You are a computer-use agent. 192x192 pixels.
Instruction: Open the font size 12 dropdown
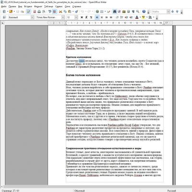(x=76, y=17)
